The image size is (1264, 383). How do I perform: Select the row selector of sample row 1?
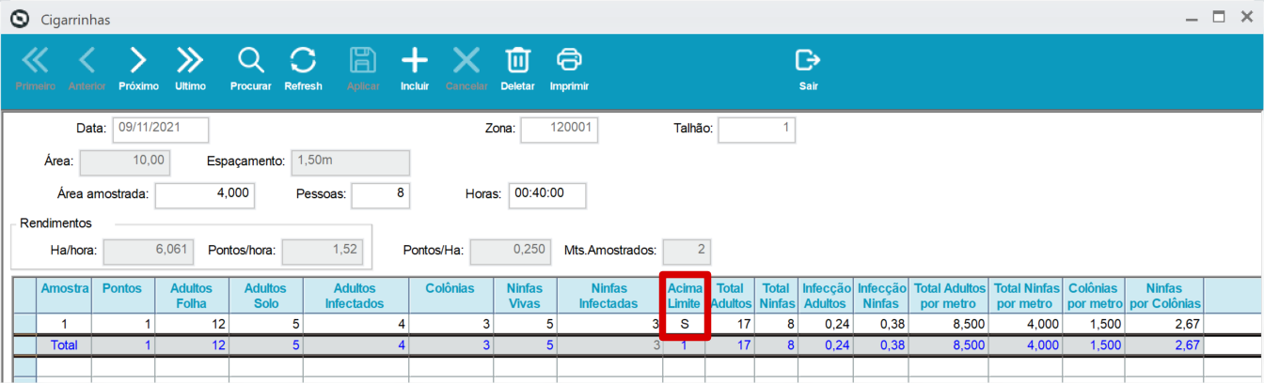tap(24, 324)
